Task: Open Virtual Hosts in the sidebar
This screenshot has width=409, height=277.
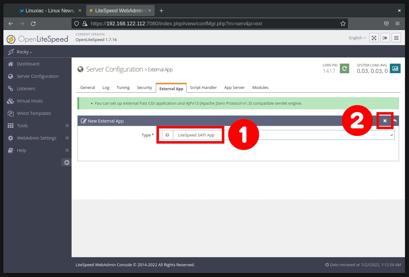Action: coord(30,101)
